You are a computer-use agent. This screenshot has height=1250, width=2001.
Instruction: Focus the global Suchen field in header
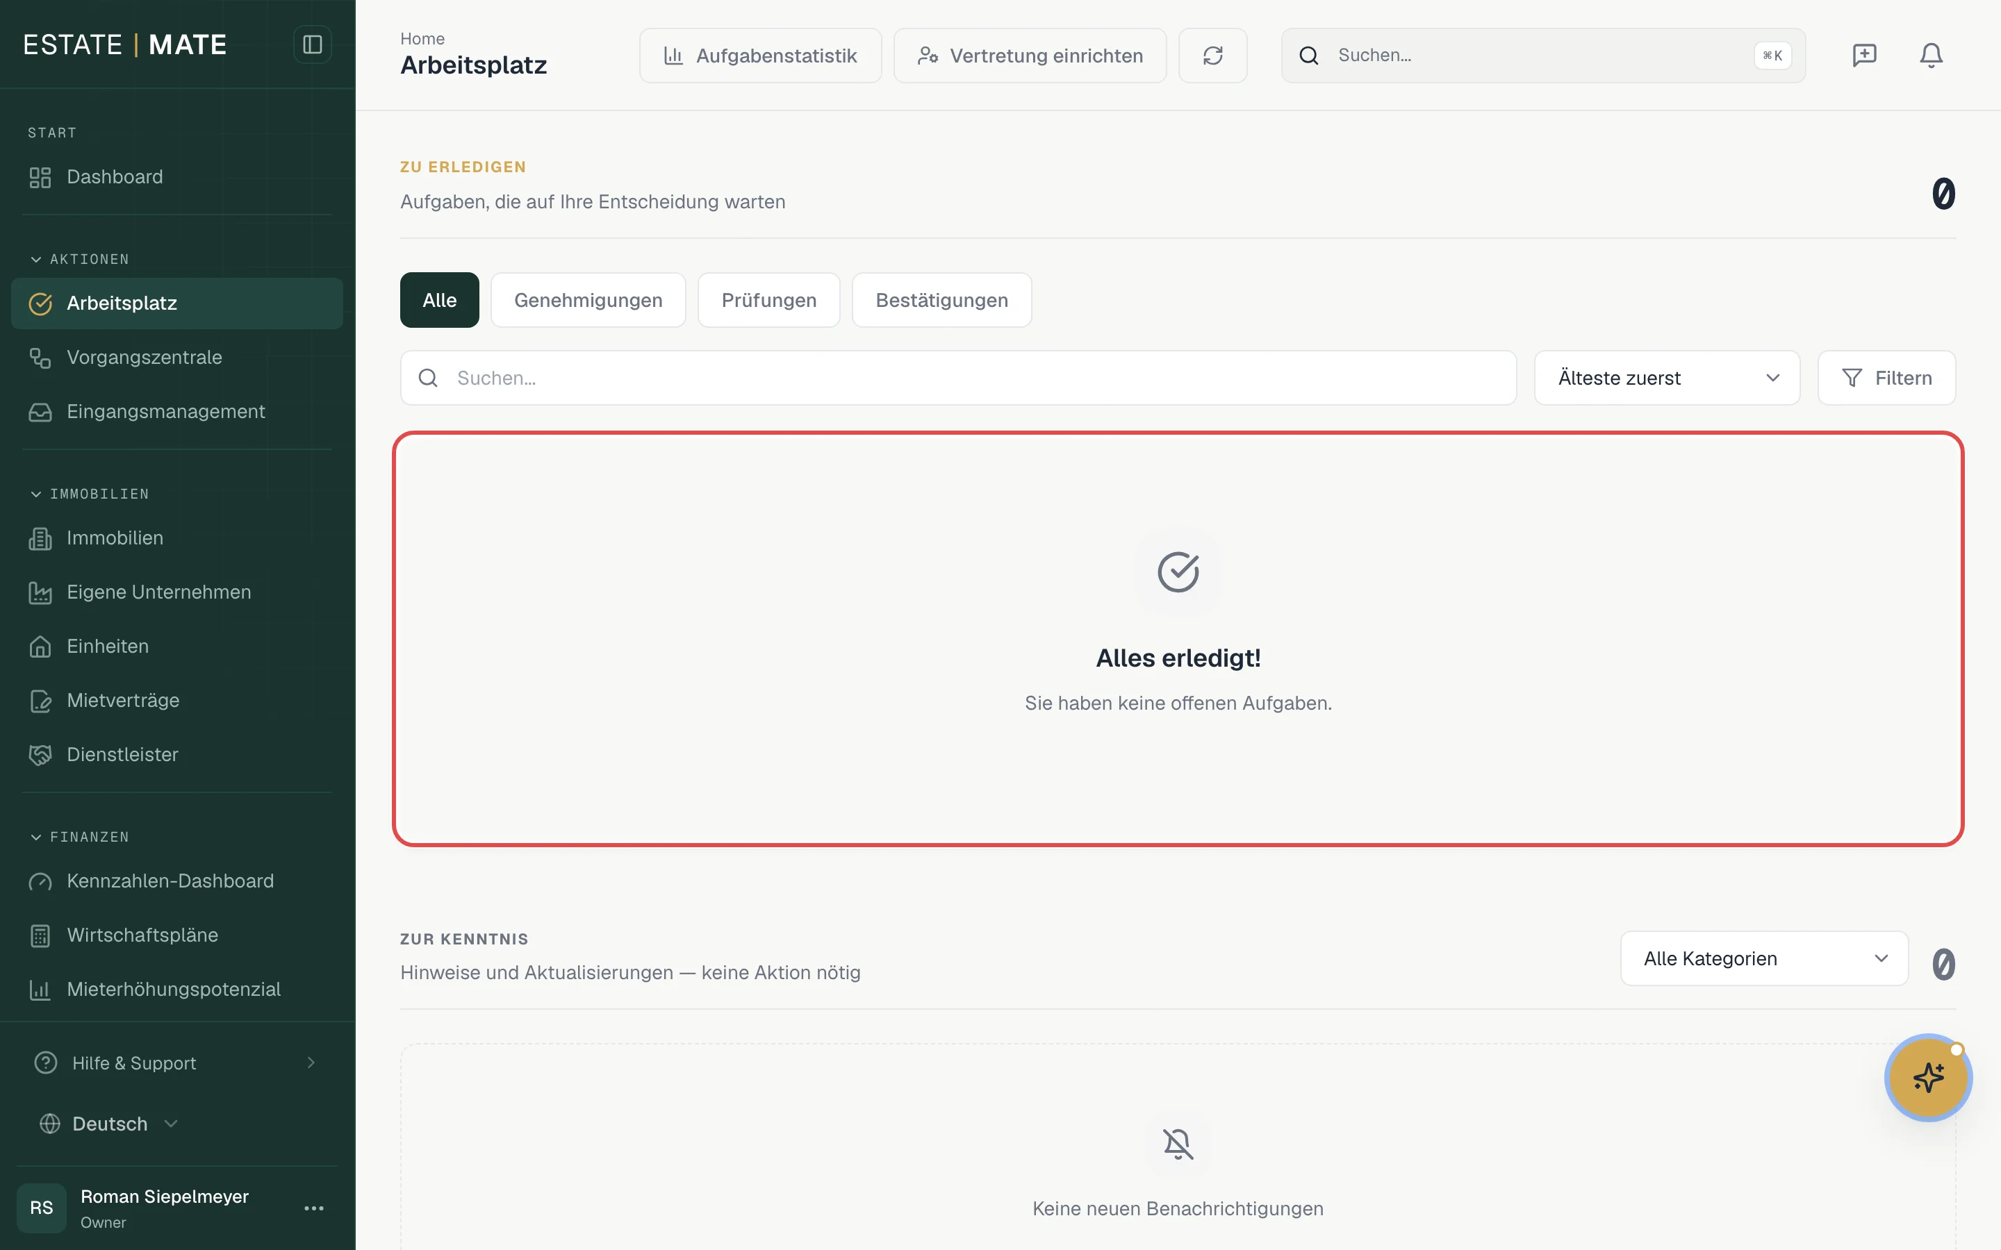(1543, 56)
